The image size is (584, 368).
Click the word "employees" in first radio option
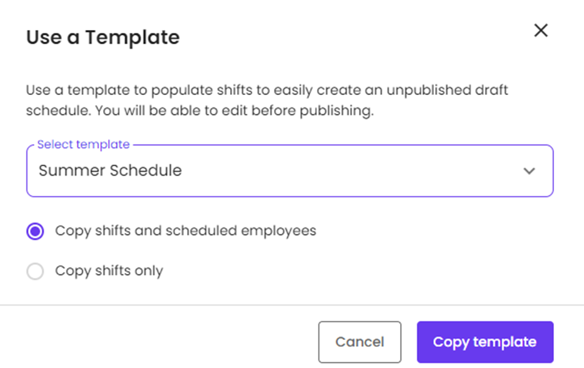coord(284,231)
